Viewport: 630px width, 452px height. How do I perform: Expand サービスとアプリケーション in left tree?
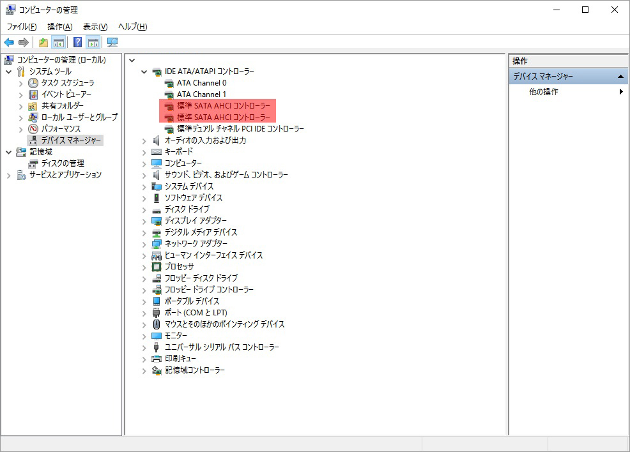click(x=9, y=176)
